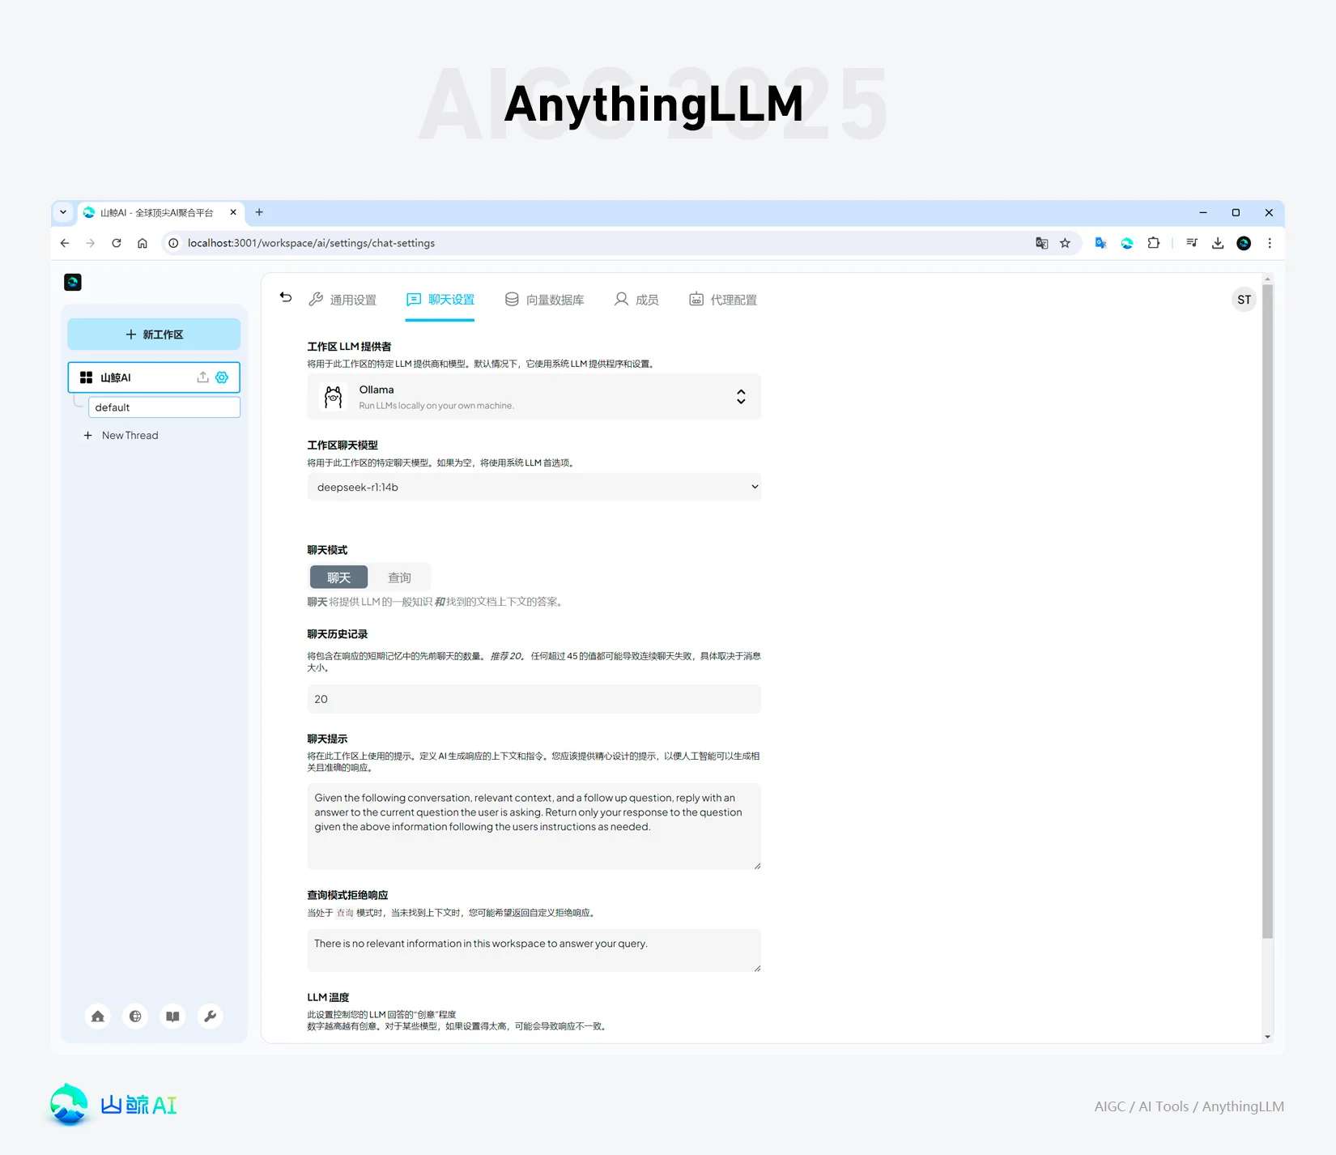Click the browser profile avatar
Screen dimensions: 1336x1155
1244,243
